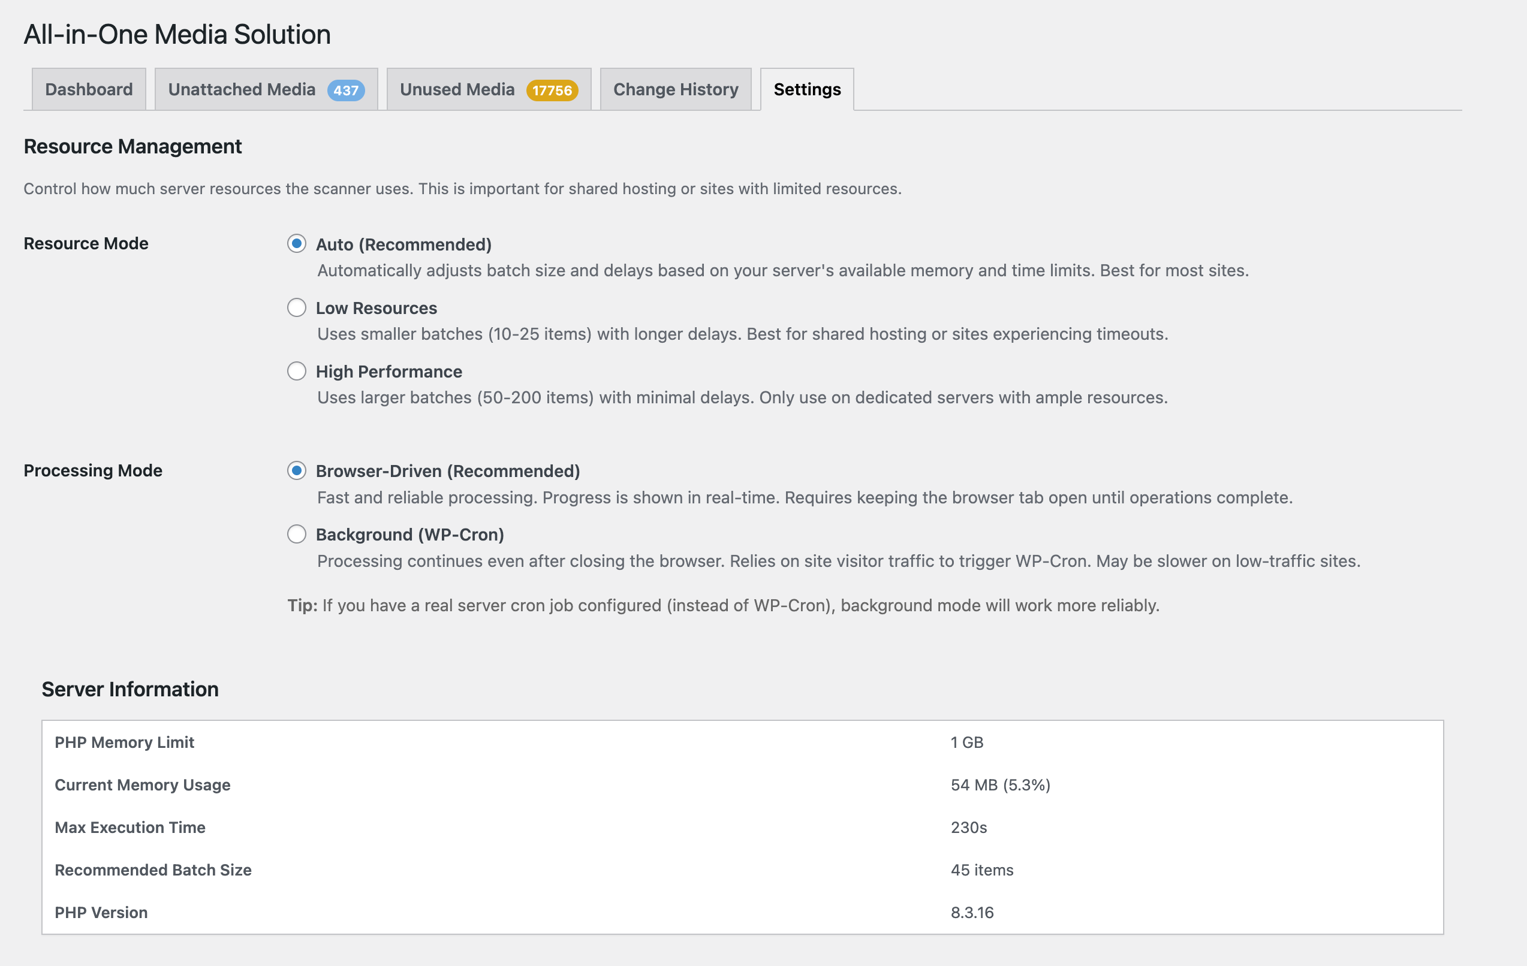Go to the Change History tab

[x=675, y=89]
